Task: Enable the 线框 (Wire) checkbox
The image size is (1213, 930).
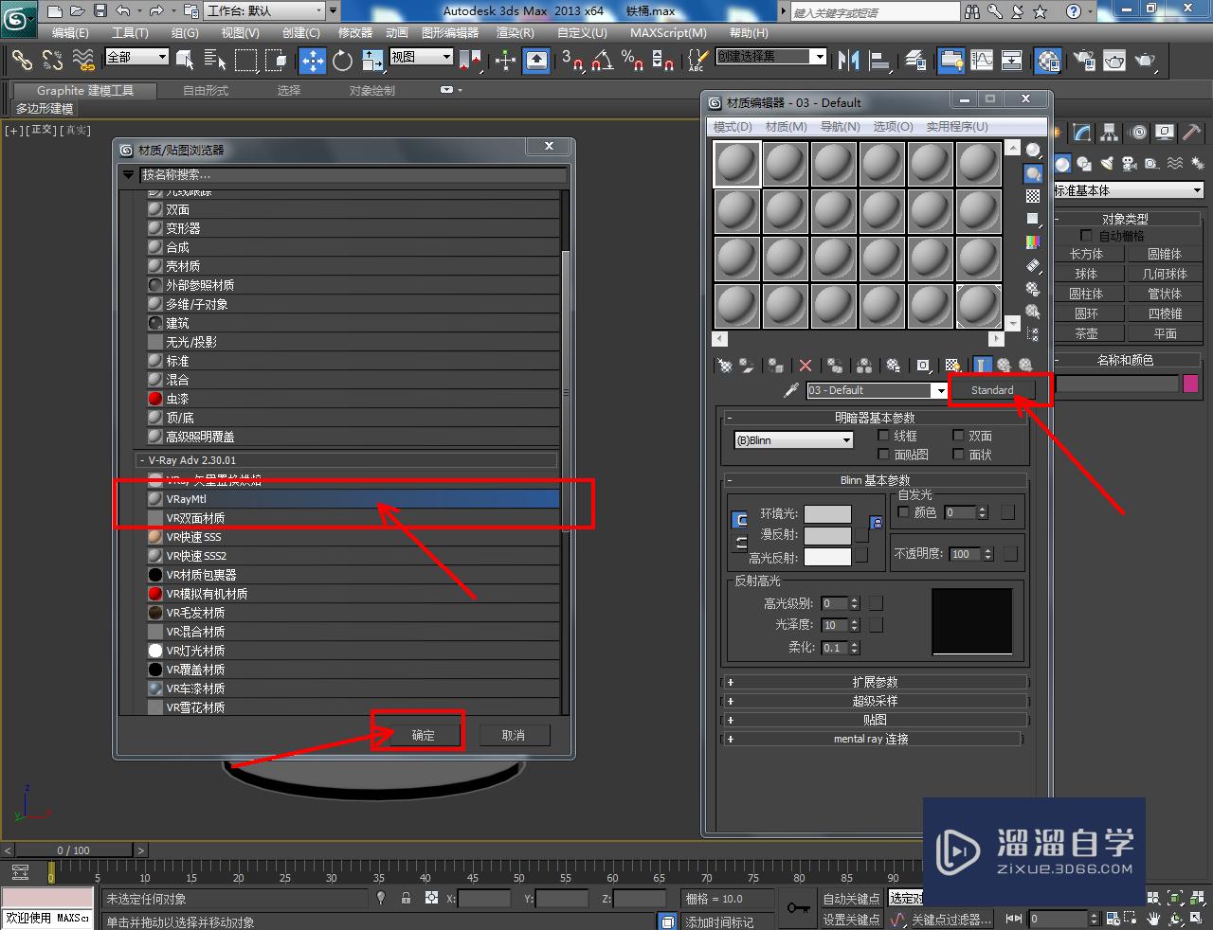Action: click(x=883, y=436)
